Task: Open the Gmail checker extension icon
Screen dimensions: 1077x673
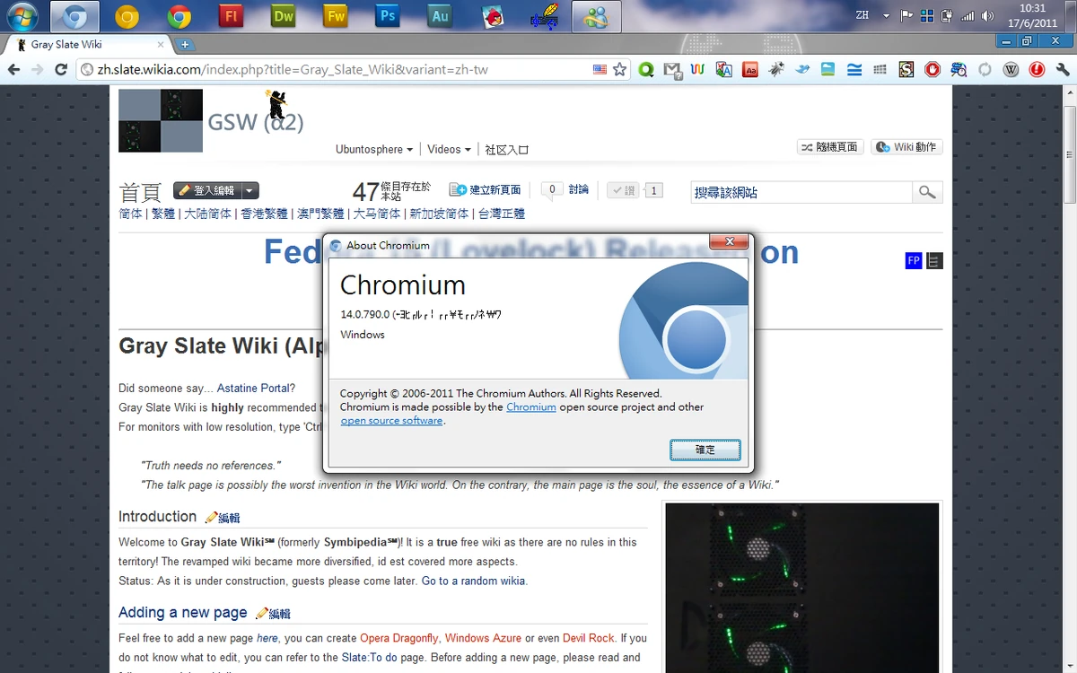Action: pos(670,69)
